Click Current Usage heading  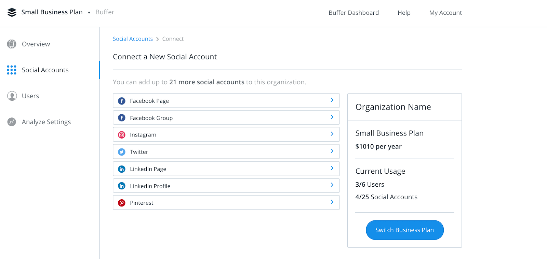pos(380,171)
